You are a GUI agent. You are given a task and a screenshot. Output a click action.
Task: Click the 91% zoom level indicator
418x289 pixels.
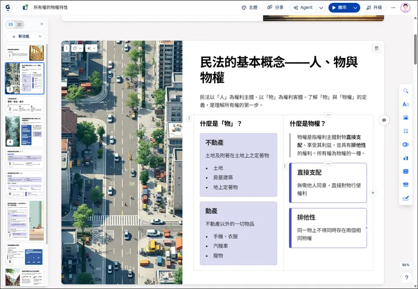[x=406, y=265]
